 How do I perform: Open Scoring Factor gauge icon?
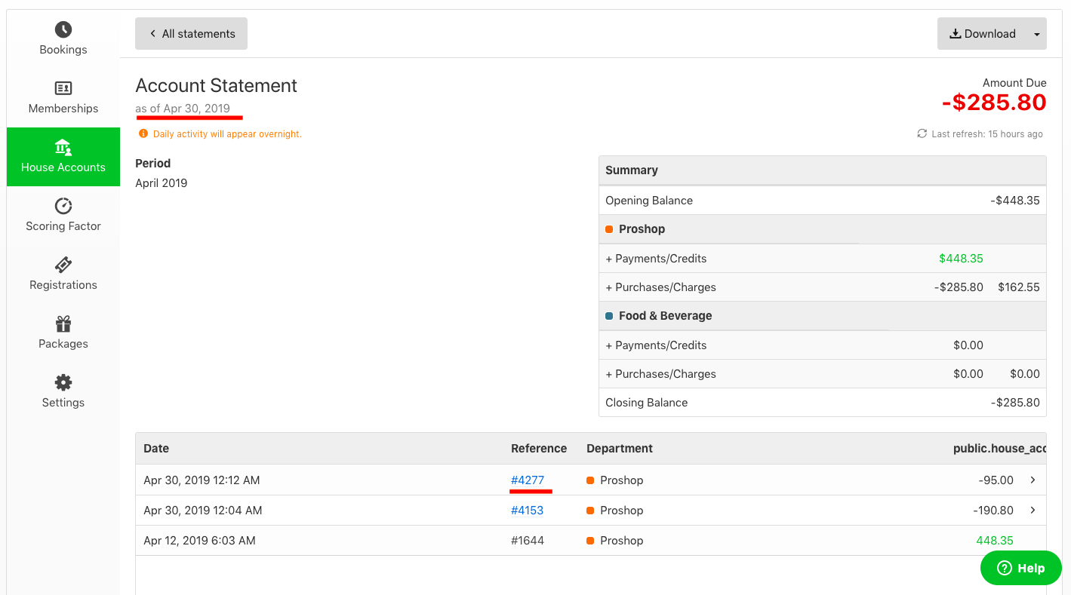tap(63, 206)
